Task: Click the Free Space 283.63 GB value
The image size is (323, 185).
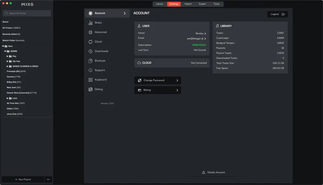Action: (278, 68)
